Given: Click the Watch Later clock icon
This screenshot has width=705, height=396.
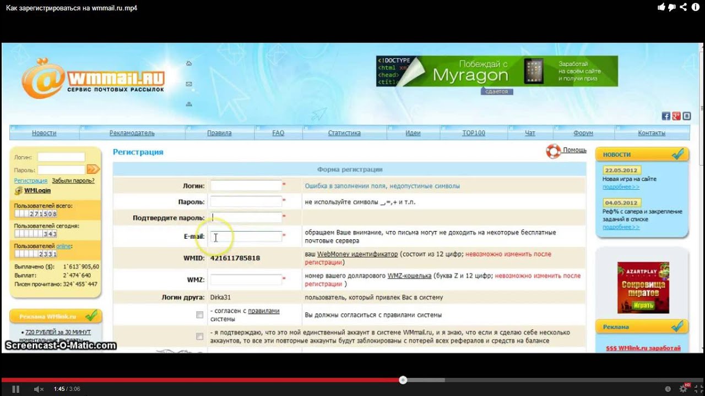Looking at the screenshot, I should pos(668,389).
